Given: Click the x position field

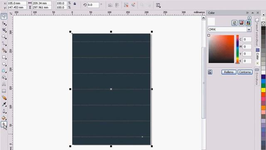Looking at the screenshot, I should 17,3.
